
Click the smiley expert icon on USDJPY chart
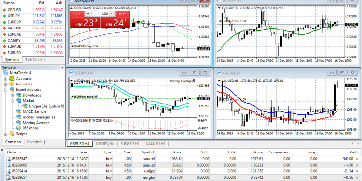194,81
